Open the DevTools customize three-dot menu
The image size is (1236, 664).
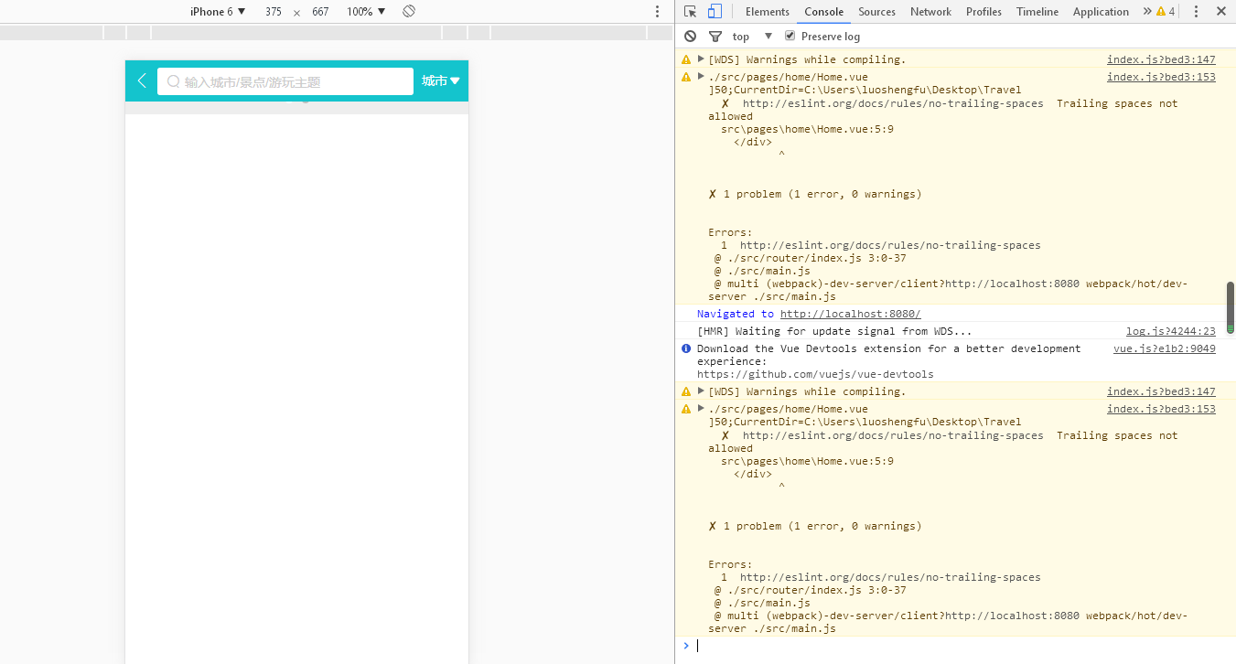click(x=1196, y=12)
